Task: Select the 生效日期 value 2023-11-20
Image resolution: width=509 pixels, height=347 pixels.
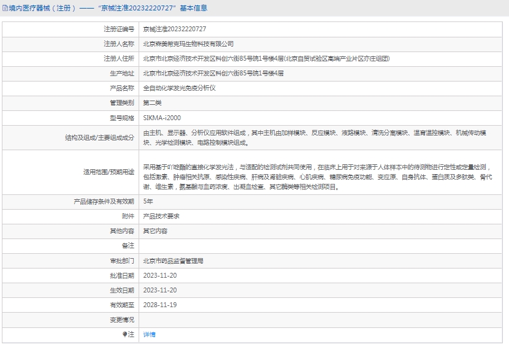Action: 160,290
